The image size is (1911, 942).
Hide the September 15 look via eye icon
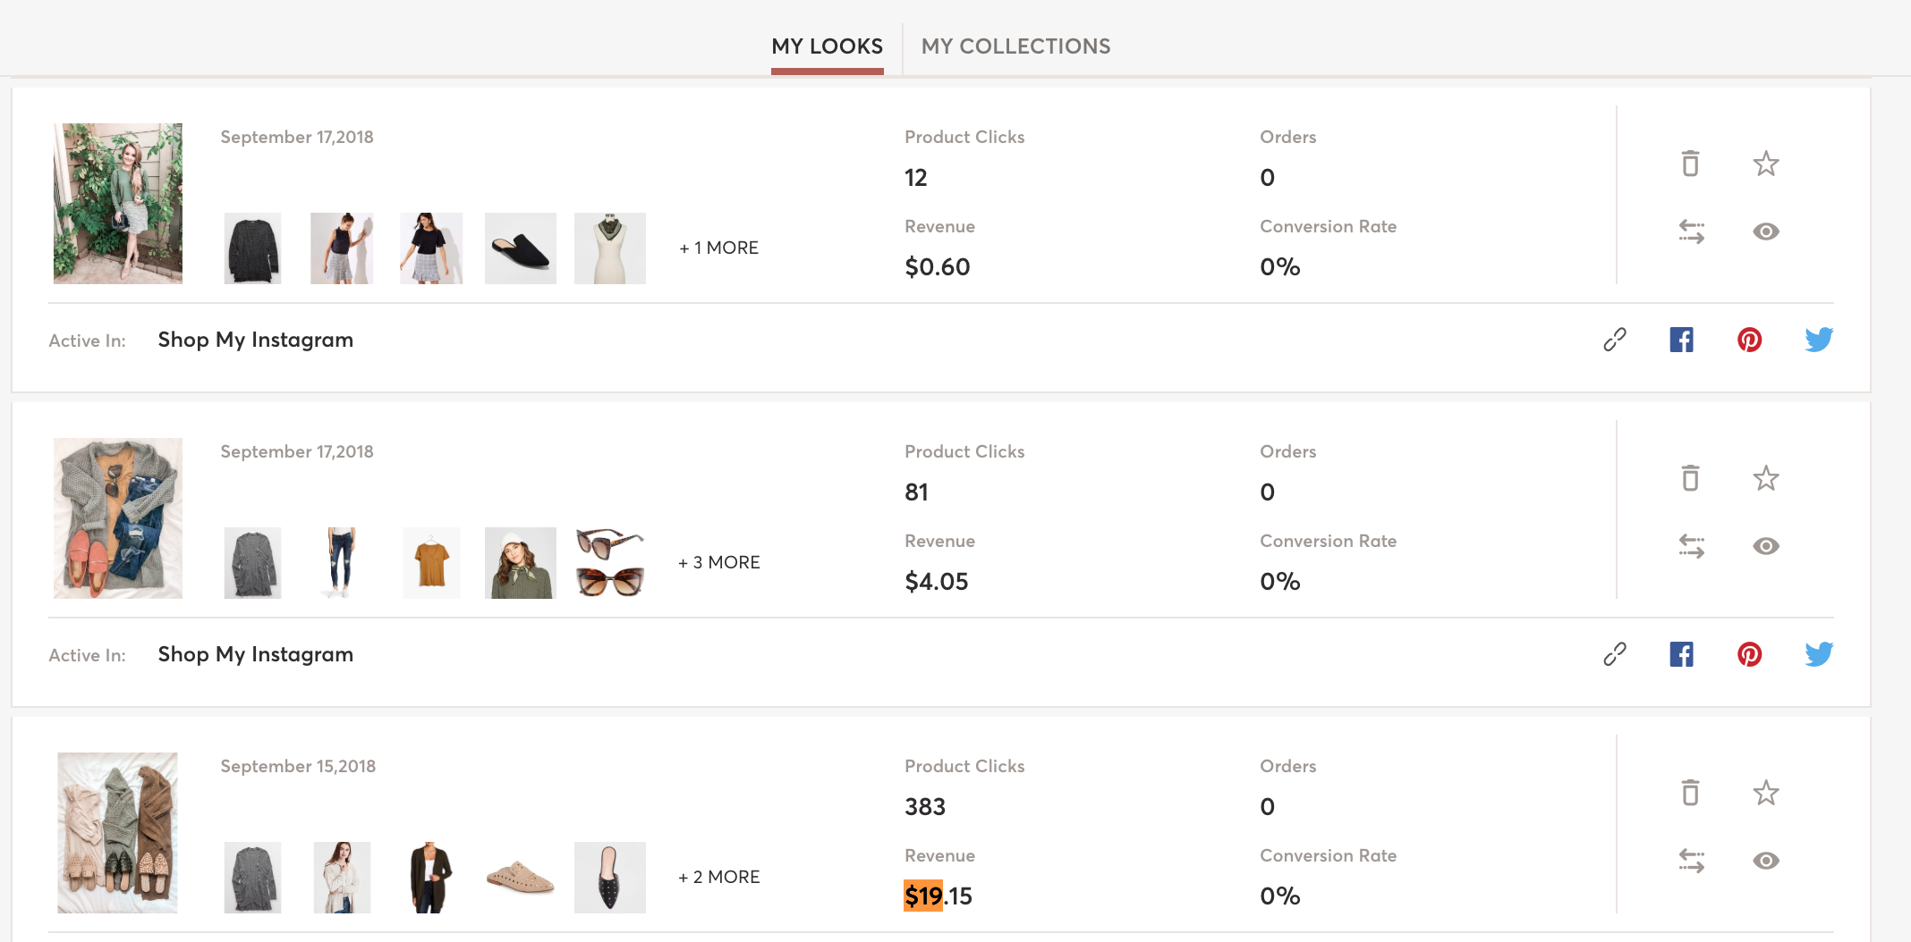(1765, 861)
